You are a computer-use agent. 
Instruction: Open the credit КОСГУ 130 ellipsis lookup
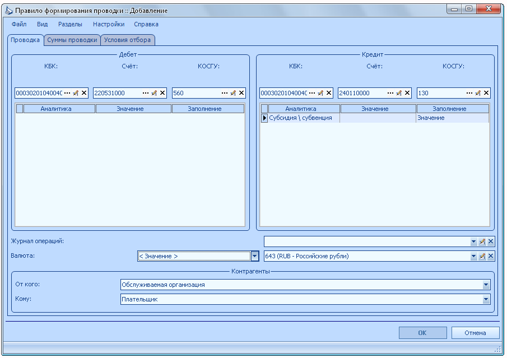469,93
